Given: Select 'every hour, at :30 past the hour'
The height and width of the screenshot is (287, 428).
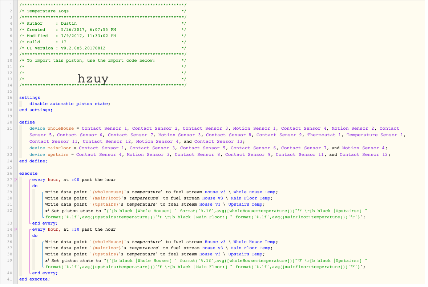Looking at the screenshot, I should [74, 230].
